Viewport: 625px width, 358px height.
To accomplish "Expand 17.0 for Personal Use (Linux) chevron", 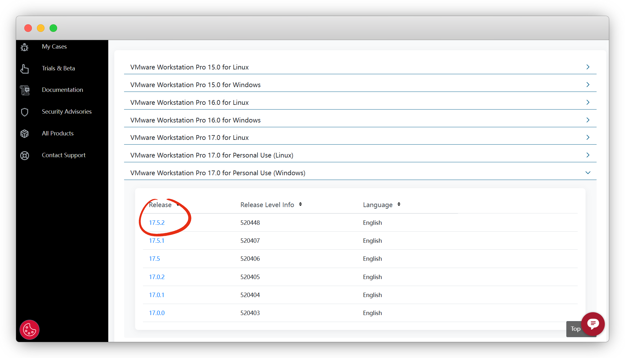I will click(588, 155).
